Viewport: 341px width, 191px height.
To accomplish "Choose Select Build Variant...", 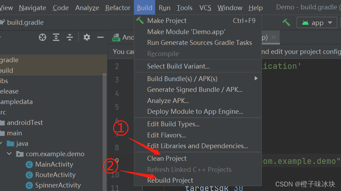I will point(198,66).
